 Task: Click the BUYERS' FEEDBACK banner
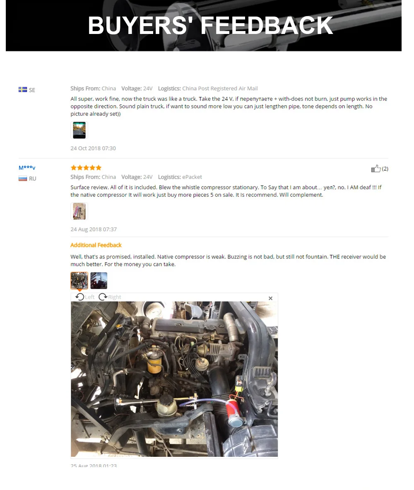coord(204,26)
